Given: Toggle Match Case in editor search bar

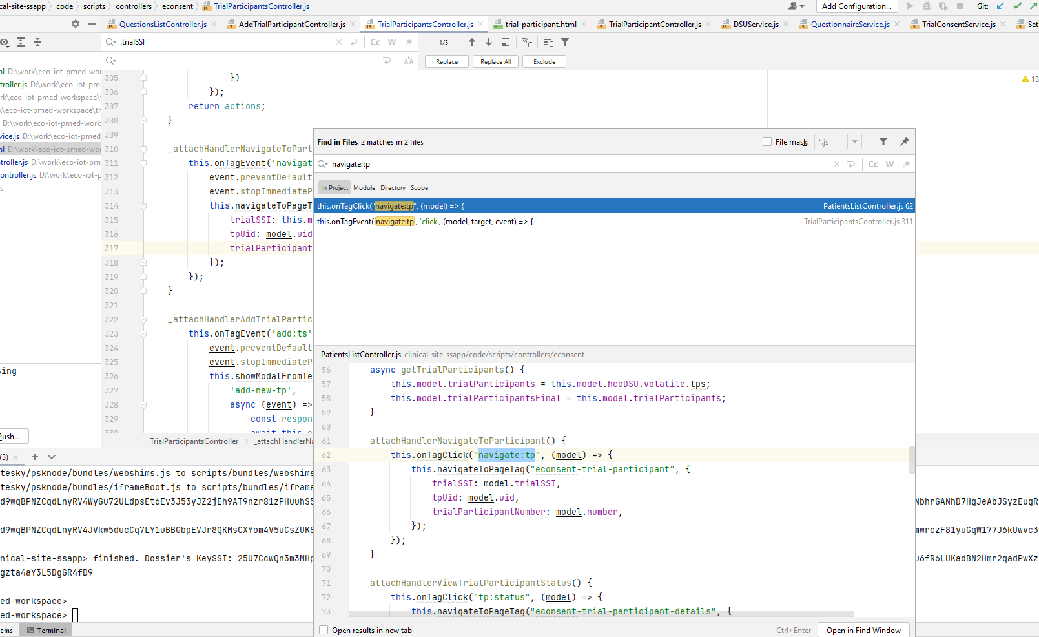Looking at the screenshot, I should [x=375, y=42].
